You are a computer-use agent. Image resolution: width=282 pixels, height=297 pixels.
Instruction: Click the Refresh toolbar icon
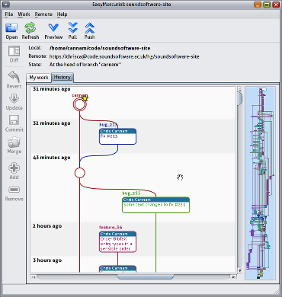point(30,28)
